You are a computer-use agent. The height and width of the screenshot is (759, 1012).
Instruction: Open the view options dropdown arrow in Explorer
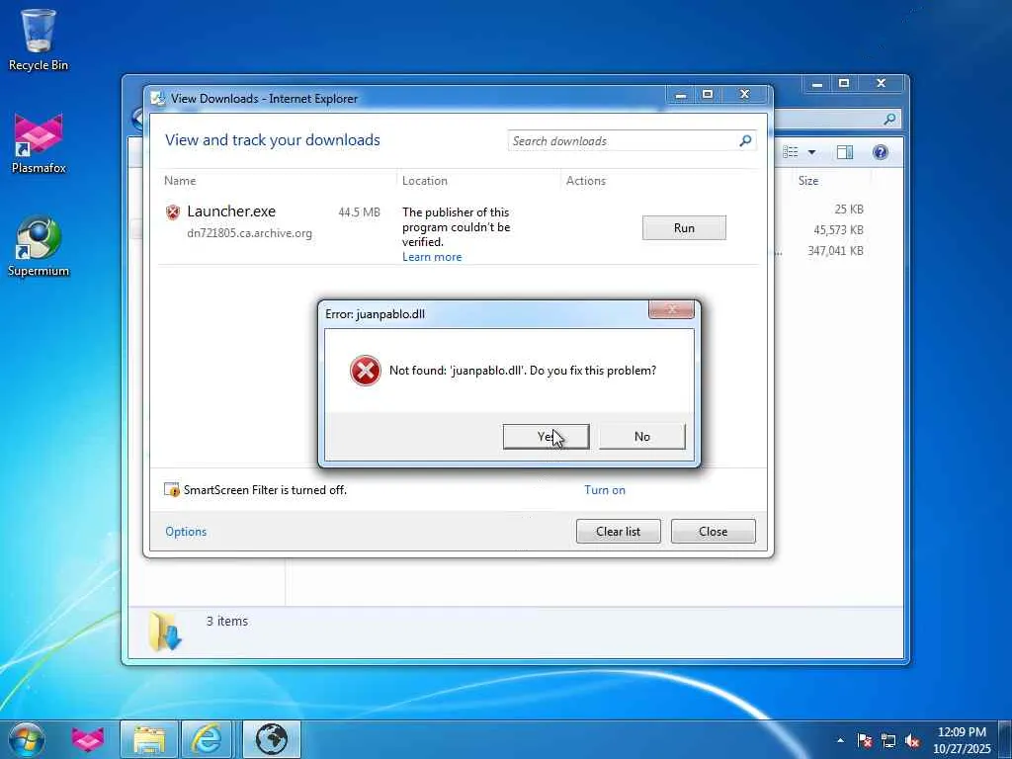(812, 152)
